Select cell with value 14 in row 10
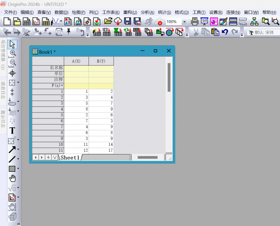The height and width of the screenshot is (226, 280). click(x=101, y=144)
